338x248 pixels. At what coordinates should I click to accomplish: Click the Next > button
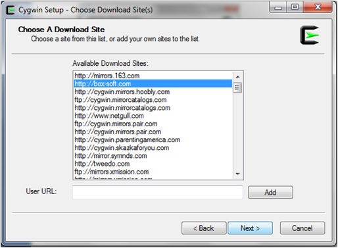click(250, 228)
